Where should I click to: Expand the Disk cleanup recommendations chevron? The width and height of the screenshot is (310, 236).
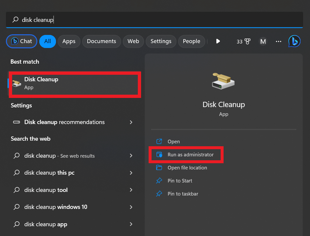(131, 122)
